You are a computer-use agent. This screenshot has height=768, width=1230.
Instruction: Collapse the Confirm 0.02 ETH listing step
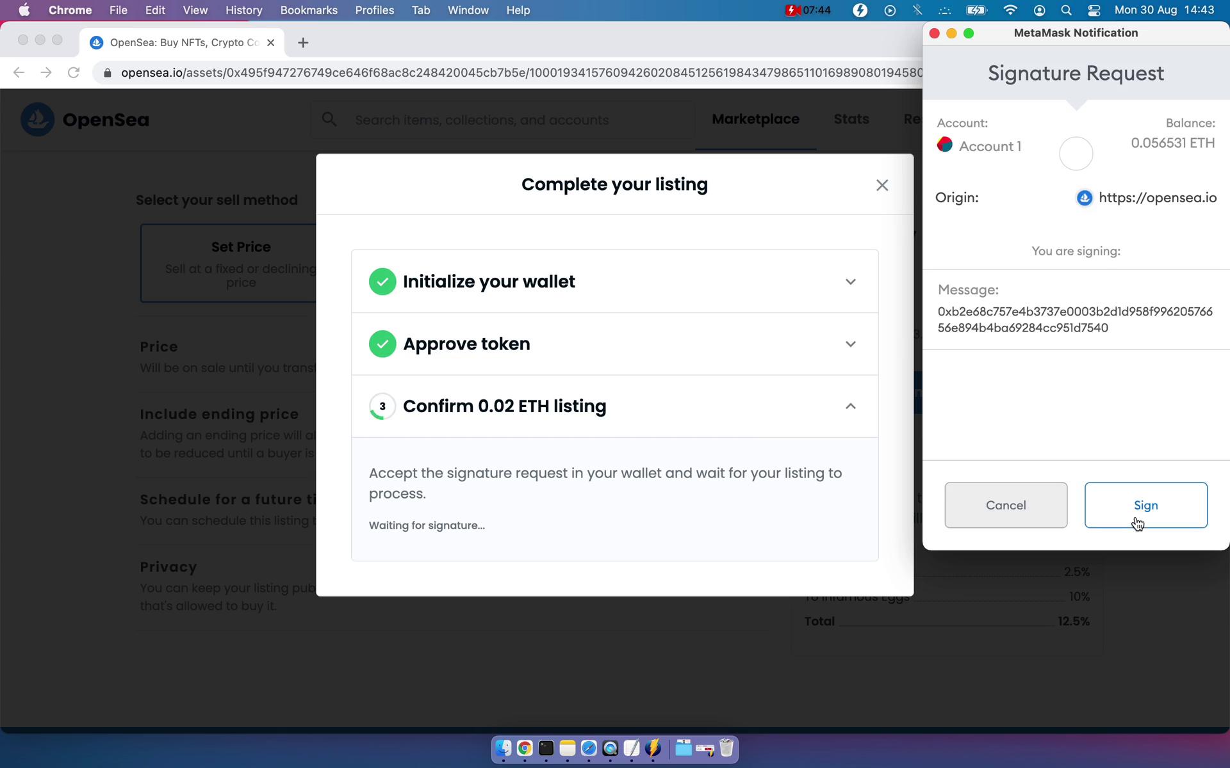pos(850,405)
